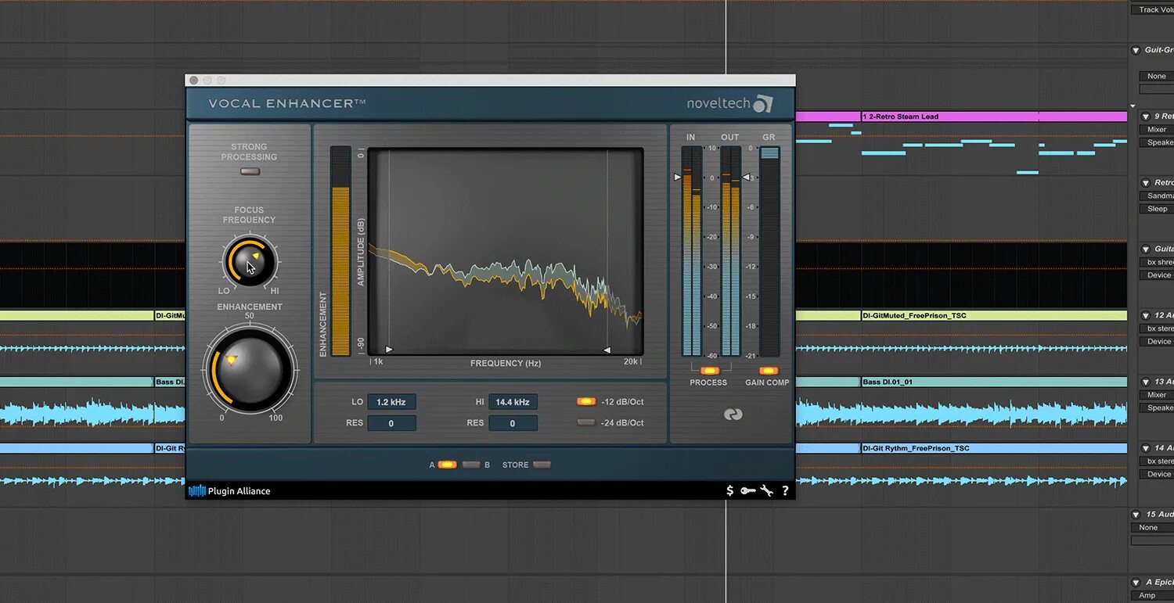Click the OUT meter level triangle marker

pyautogui.click(x=746, y=178)
